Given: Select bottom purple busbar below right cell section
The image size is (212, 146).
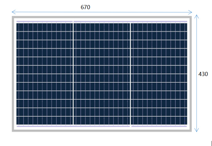Looking at the screenshot, I should click(x=159, y=126).
